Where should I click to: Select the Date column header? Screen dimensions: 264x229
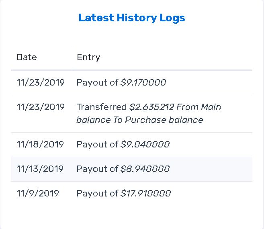[x=27, y=57]
